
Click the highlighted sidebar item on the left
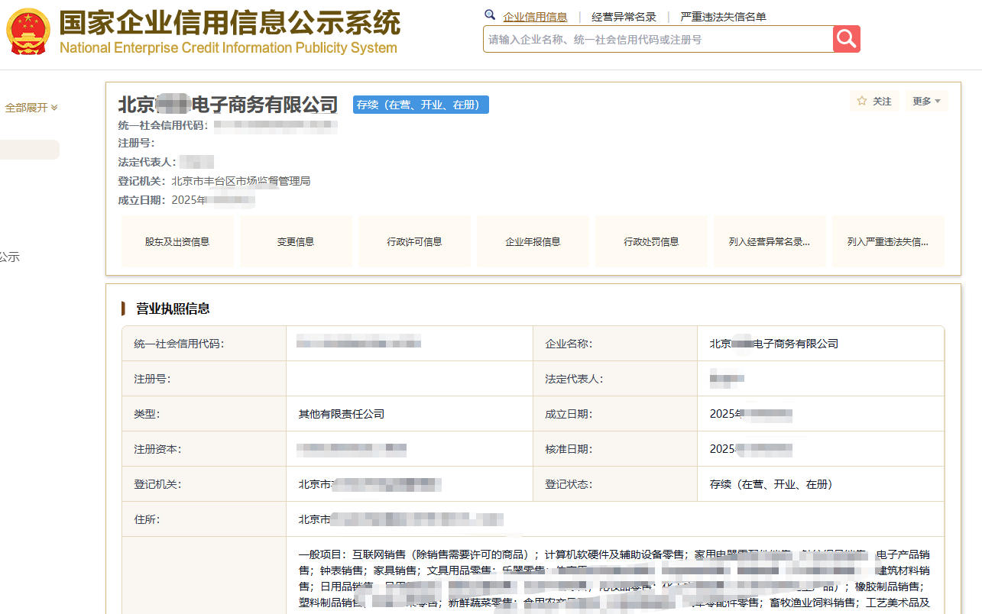[29, 150]
